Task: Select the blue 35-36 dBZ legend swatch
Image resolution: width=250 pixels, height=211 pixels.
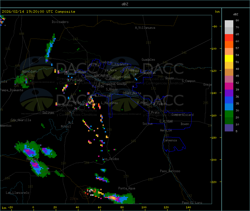Action: pos(229,100)
